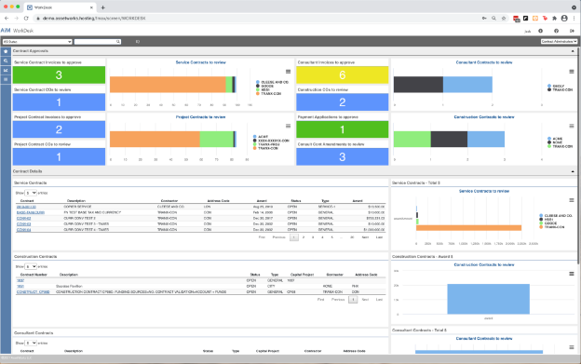This screenshot has height=364, width=581.
Task: Open the Project Contract COs tile showing 1
Action: pyautogui.click(x=59, y=157)
